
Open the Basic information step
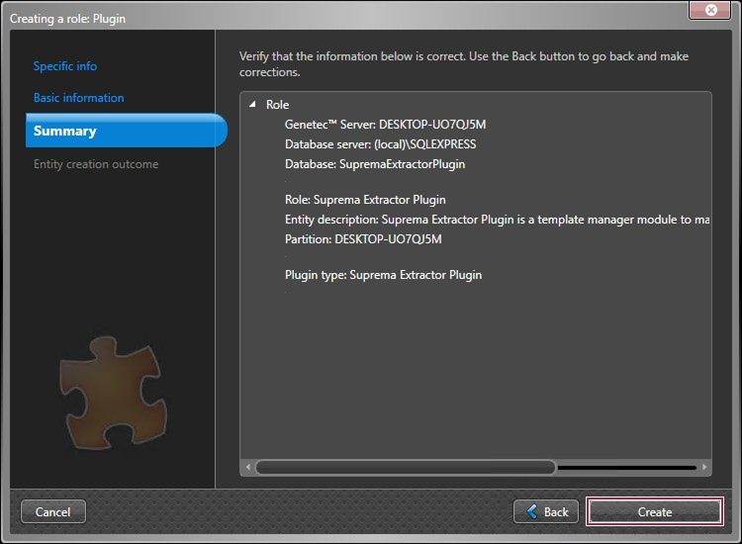[x=79, y=98]
